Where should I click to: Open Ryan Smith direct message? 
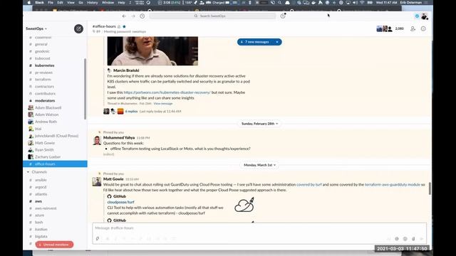point(44,150)
